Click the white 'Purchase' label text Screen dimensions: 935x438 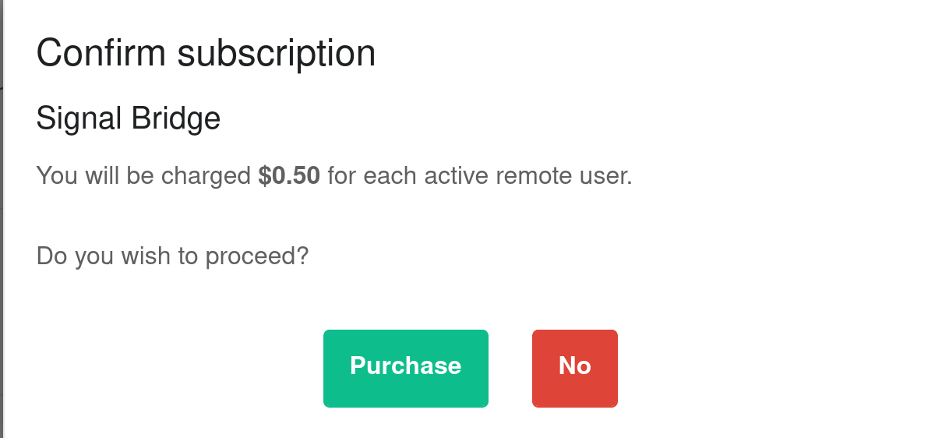406,366
